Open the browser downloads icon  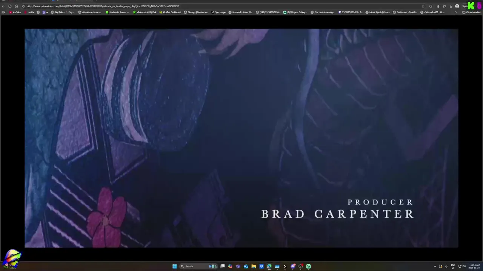(x=451, y=6)
